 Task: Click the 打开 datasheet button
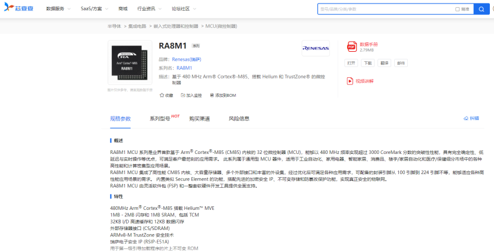pyautogui.click(x=351, y=63)
